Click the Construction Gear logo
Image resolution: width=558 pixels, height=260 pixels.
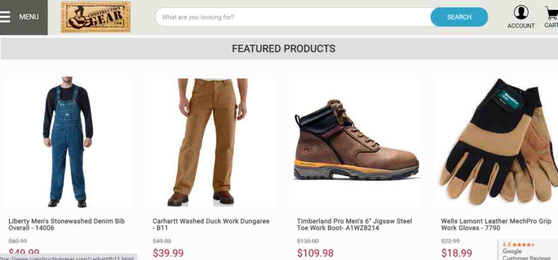[x=96, y=17]
